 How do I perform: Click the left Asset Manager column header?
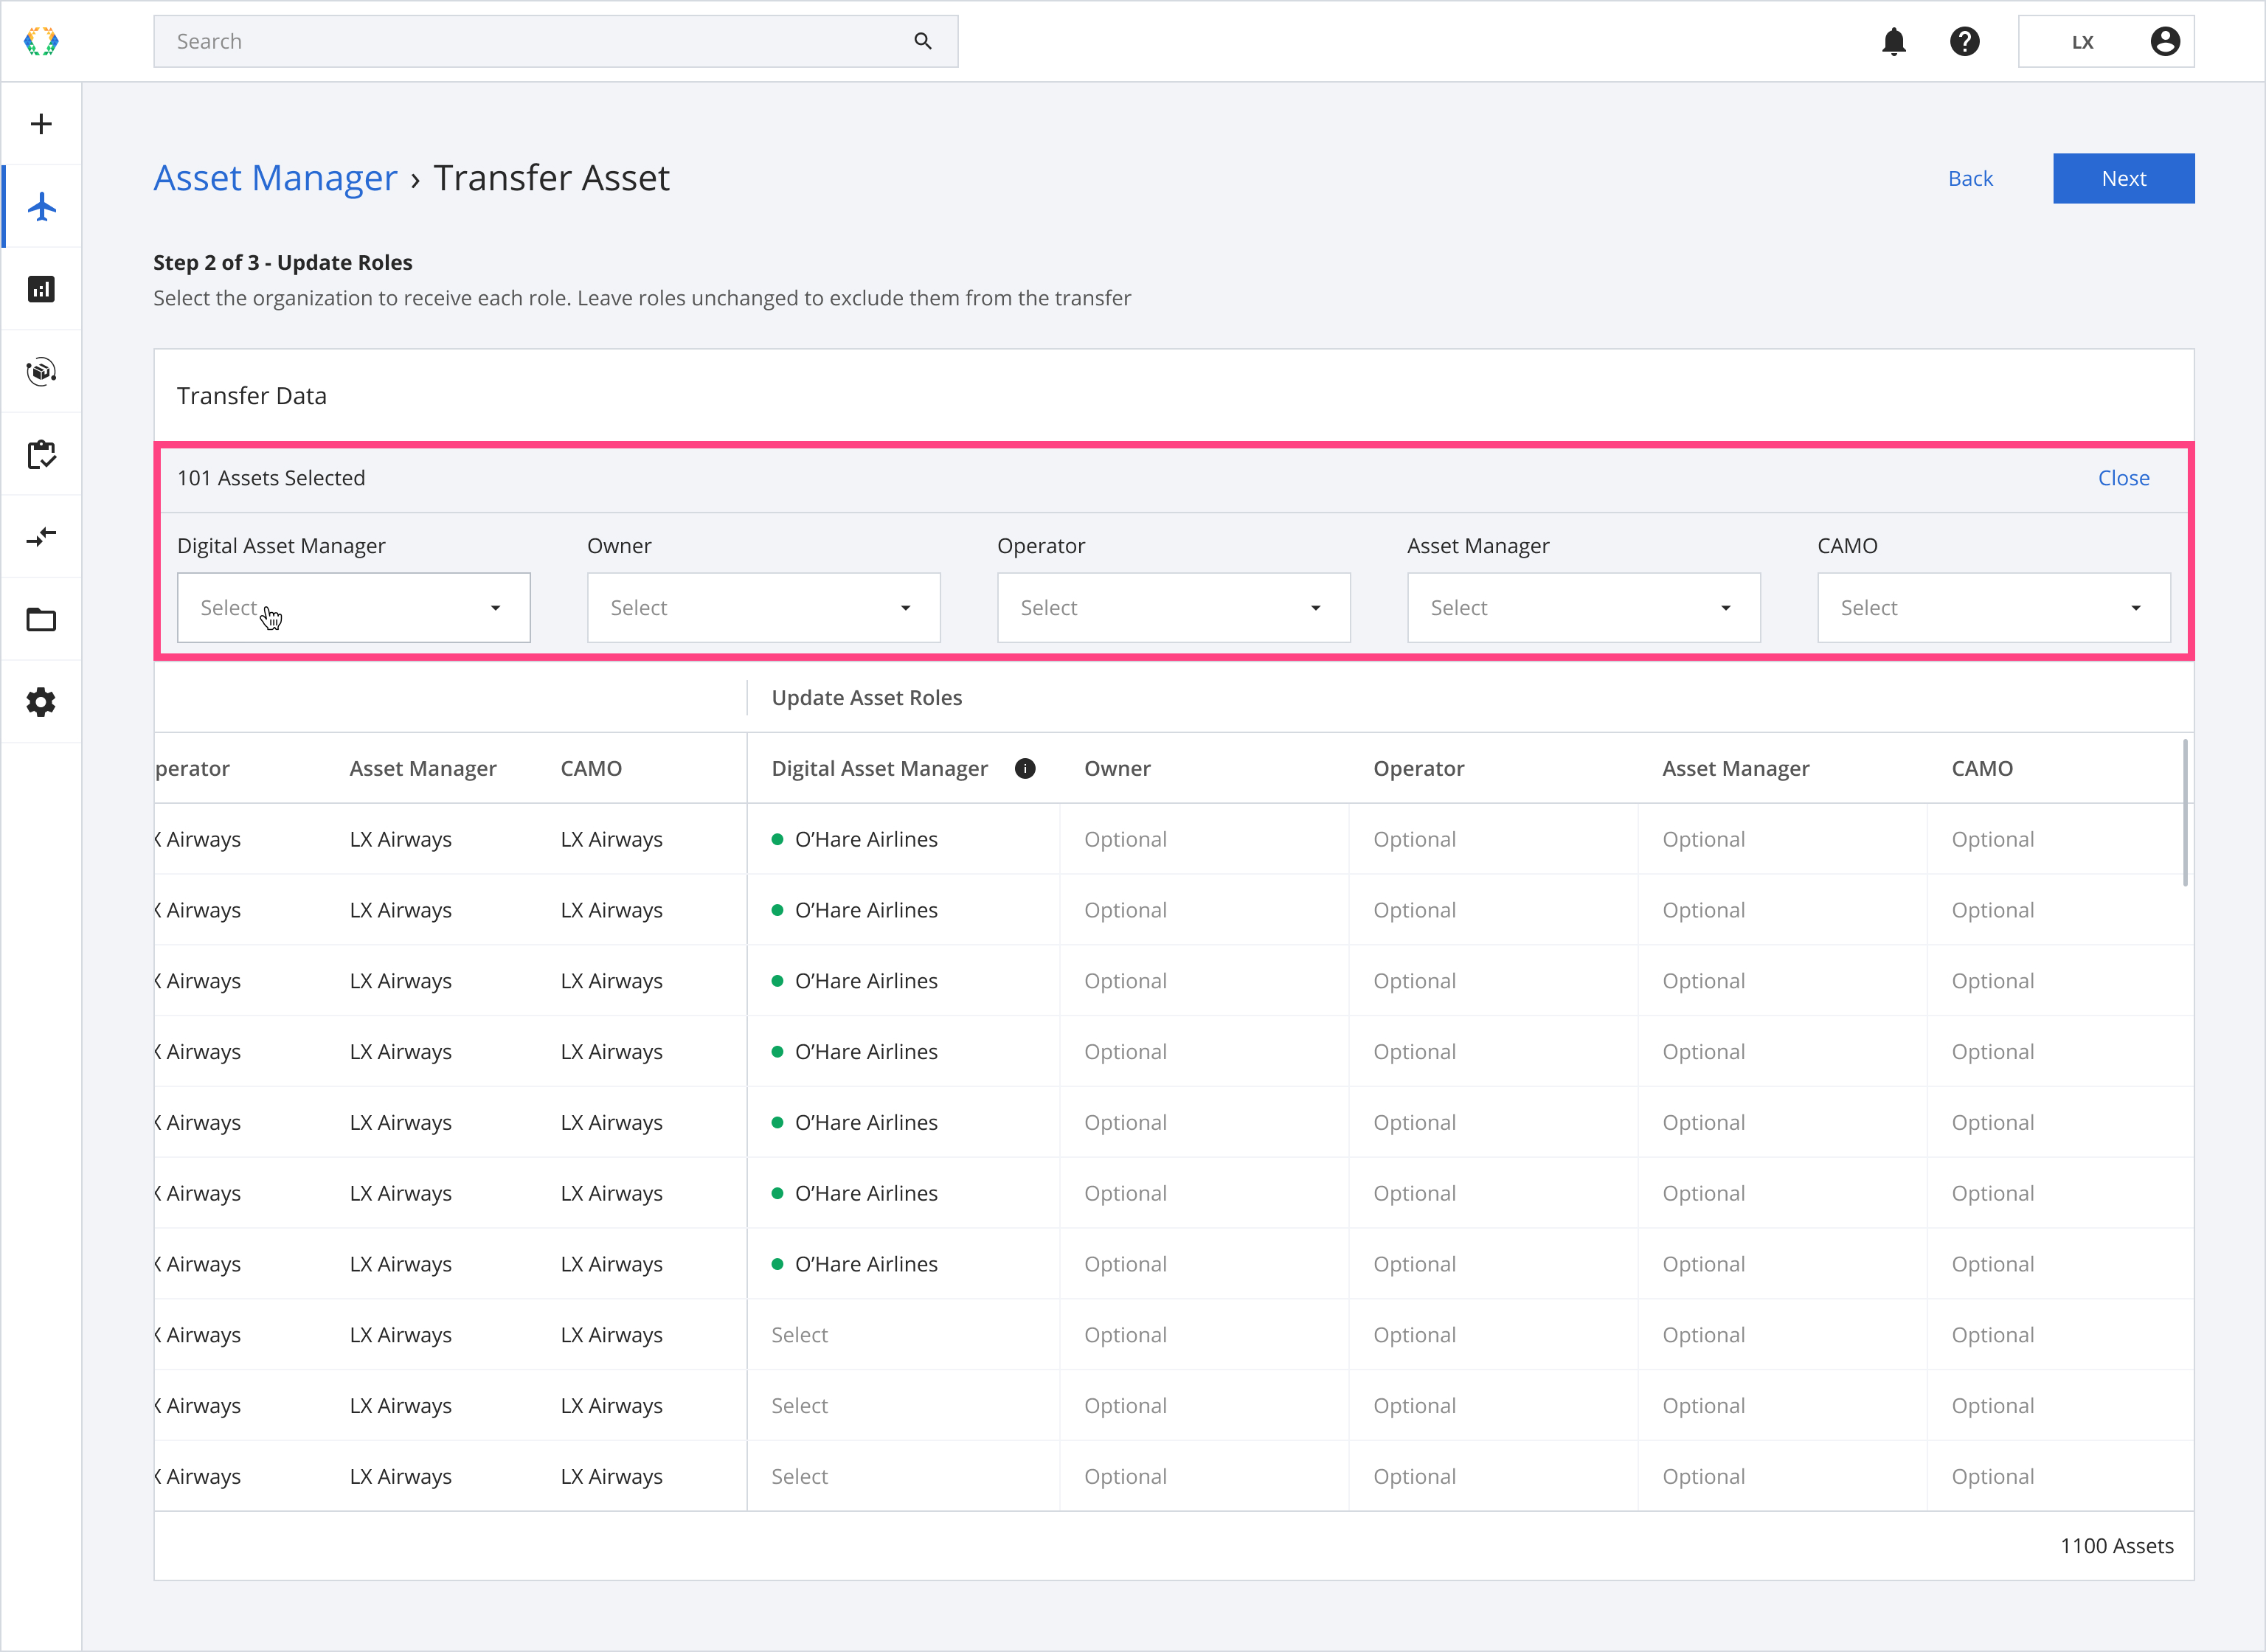pyautogui.click(x=423, y=768)
